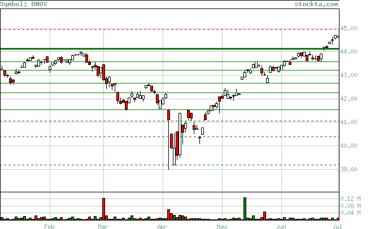Click the thick green resistance line near 44
This screenshot has height=229, width=370.
[x=169, y=49]
